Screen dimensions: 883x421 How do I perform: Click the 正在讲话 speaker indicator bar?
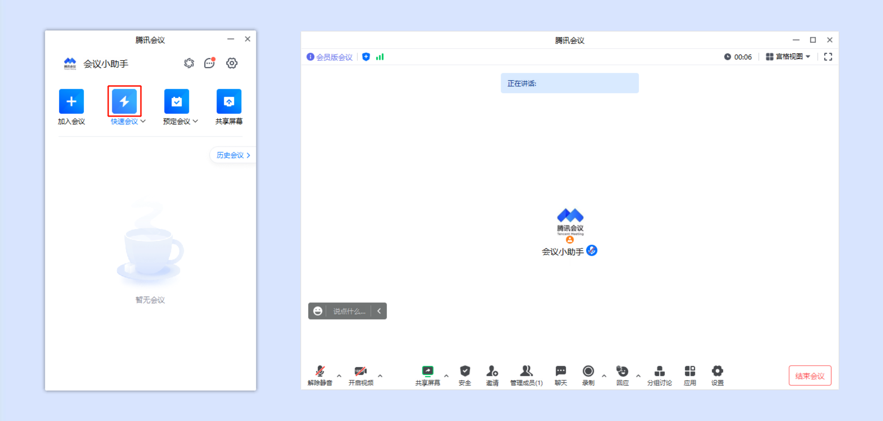570,83
